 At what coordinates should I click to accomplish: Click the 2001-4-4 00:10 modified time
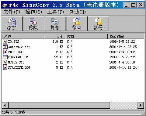122,62
